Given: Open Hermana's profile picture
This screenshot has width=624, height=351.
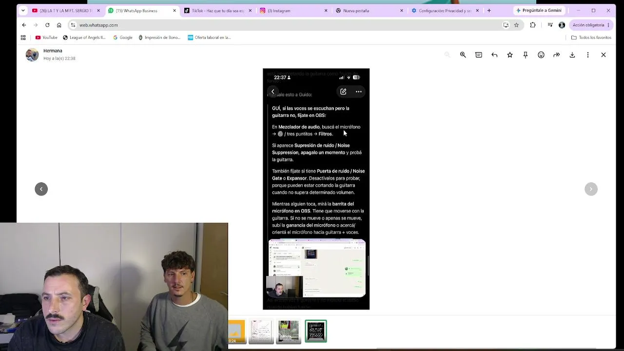Looking at the screenshot, I should point(32,55).
